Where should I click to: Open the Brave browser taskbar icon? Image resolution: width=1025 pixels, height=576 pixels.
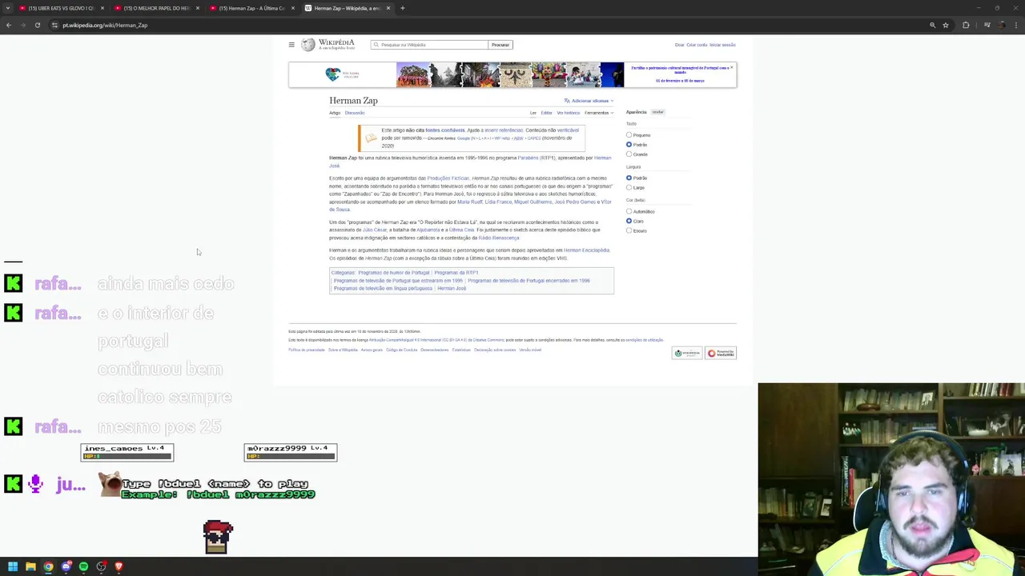(x=119, y=566)
